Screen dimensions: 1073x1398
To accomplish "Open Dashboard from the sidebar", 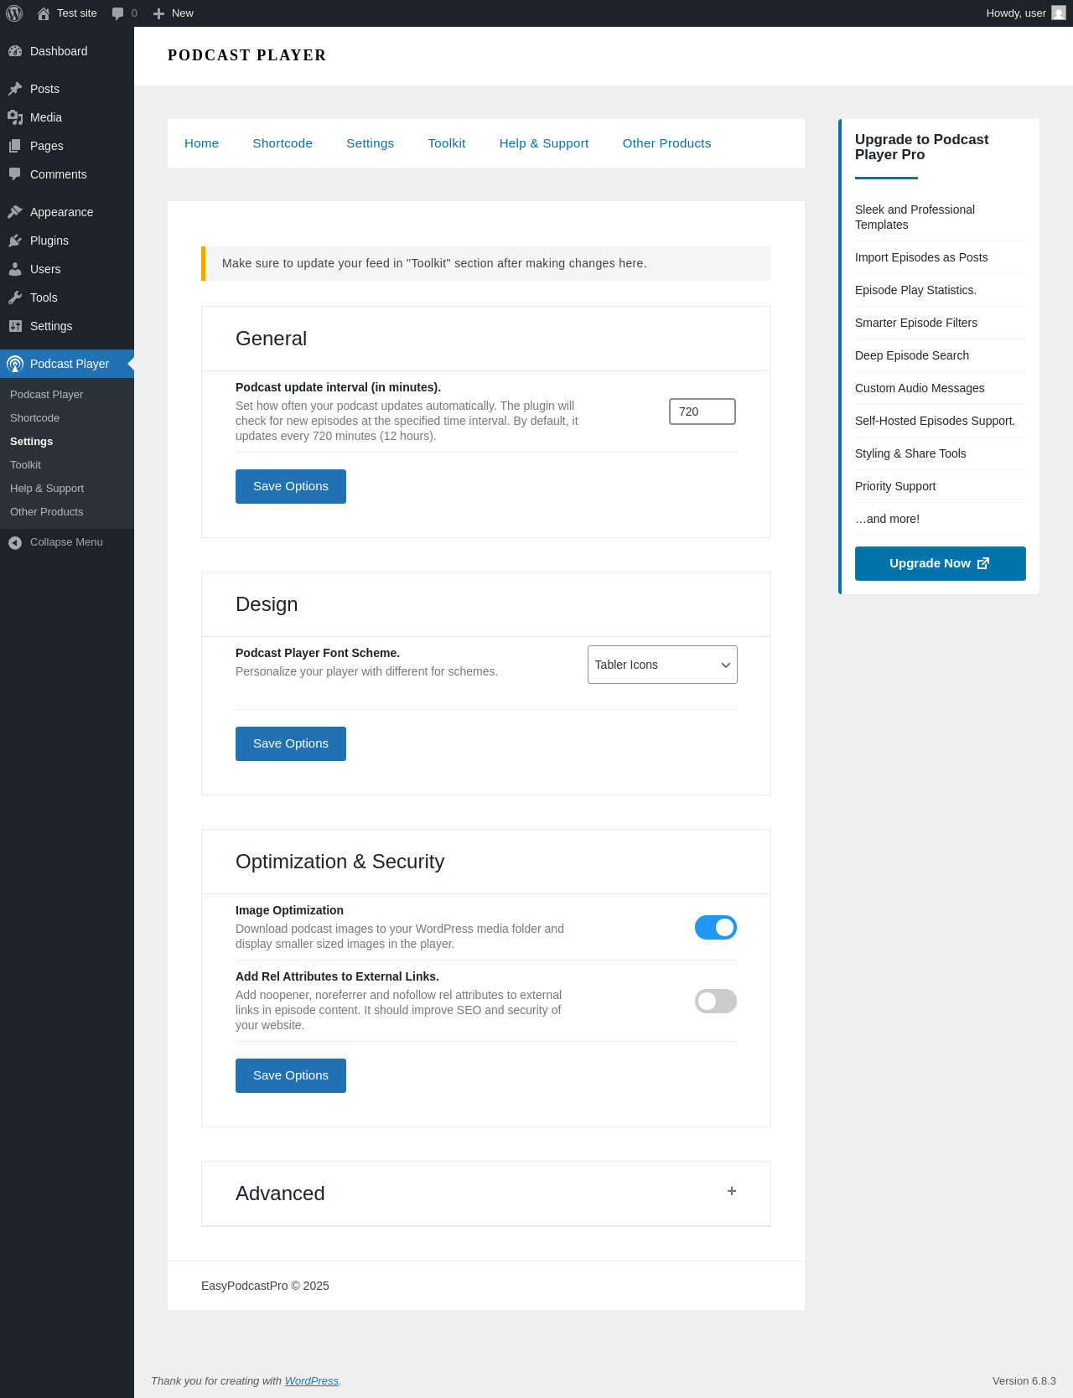I will tap(59, 51).
